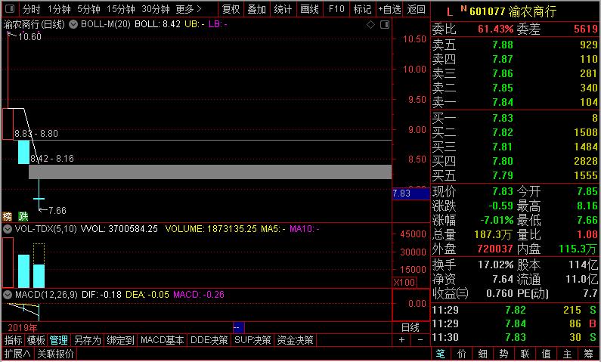Click the 7.83 current price marker
This screenshot has width=601, height=362.
click(410, 193)
